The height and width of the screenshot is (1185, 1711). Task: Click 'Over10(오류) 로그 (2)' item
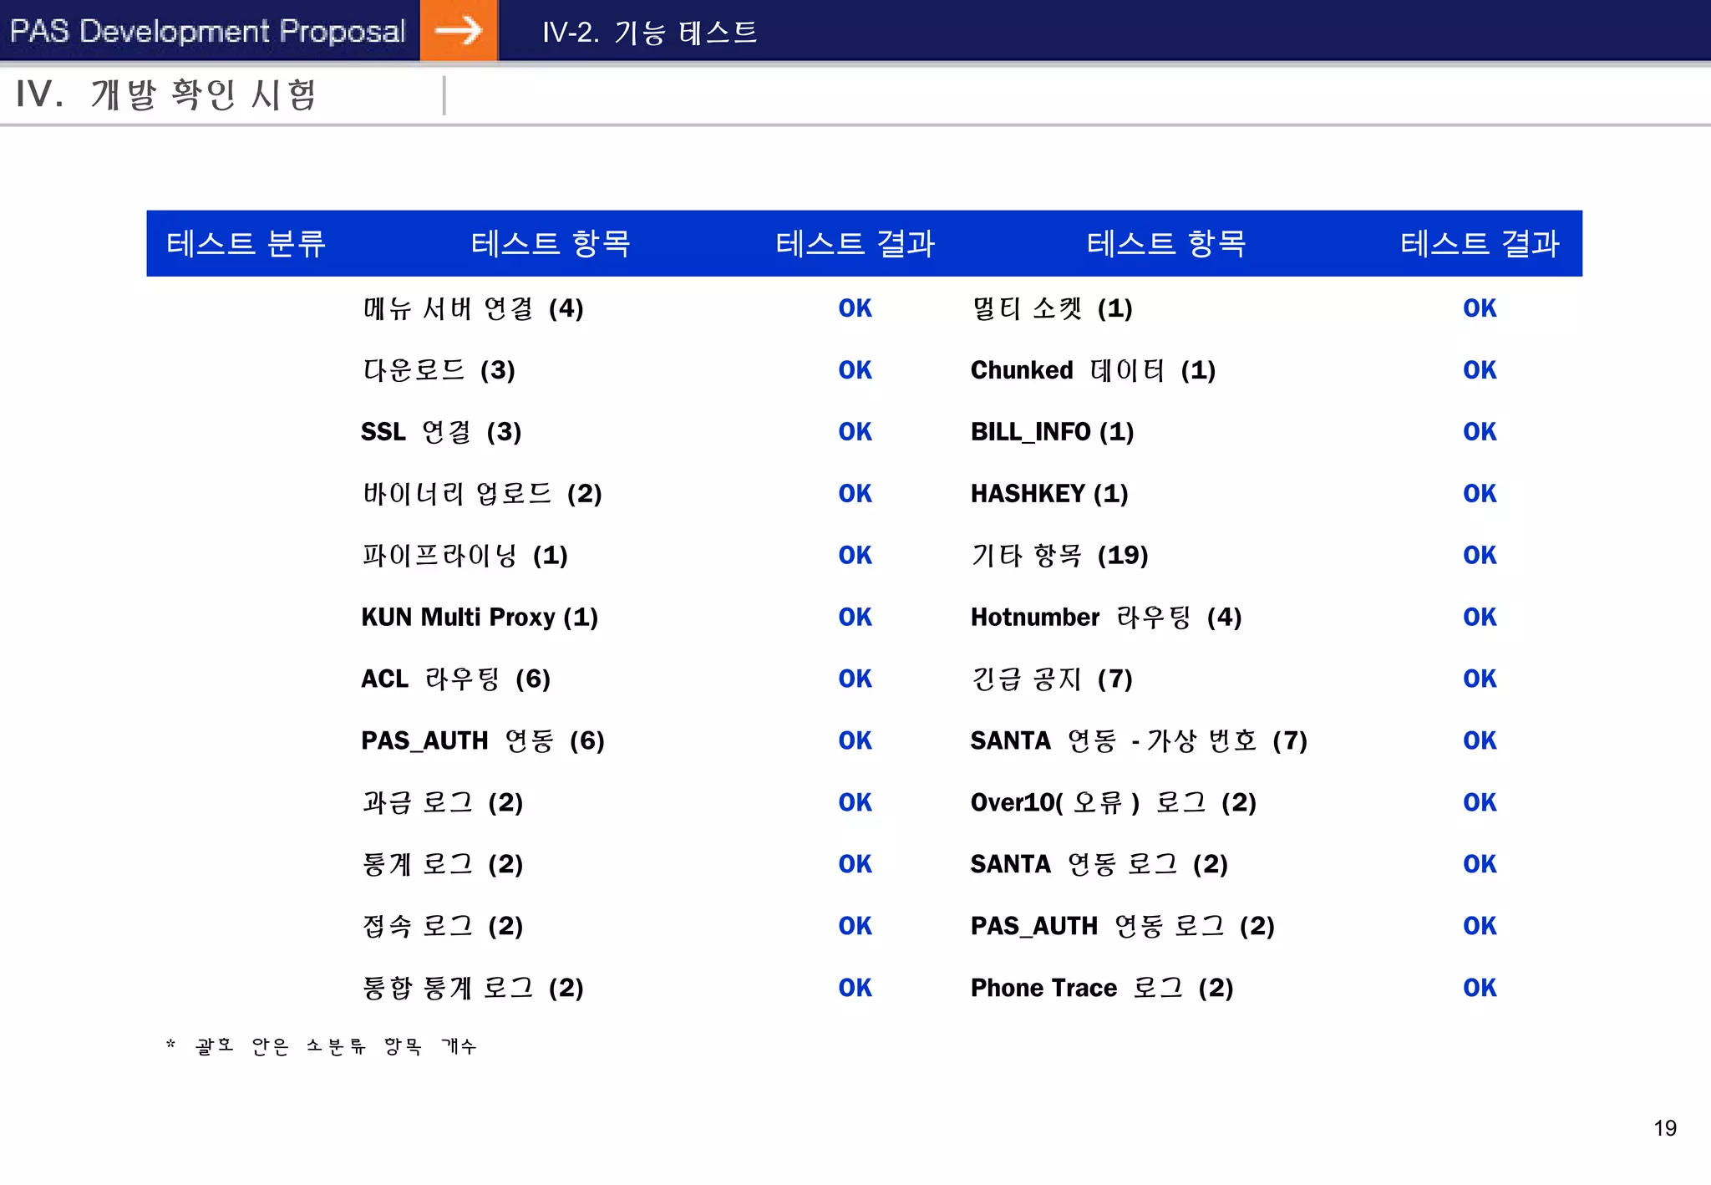tap(1114, 803)
